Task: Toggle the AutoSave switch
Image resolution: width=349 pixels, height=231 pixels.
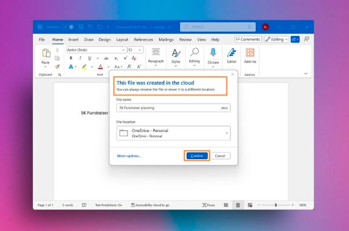Action: click(67, 27)
